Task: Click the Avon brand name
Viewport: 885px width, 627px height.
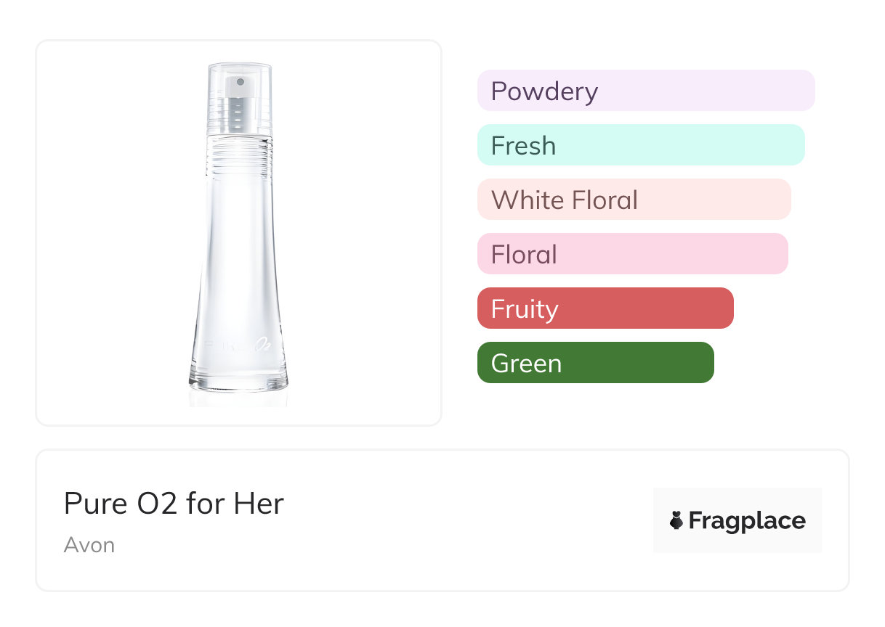Action: click(89, 545)
